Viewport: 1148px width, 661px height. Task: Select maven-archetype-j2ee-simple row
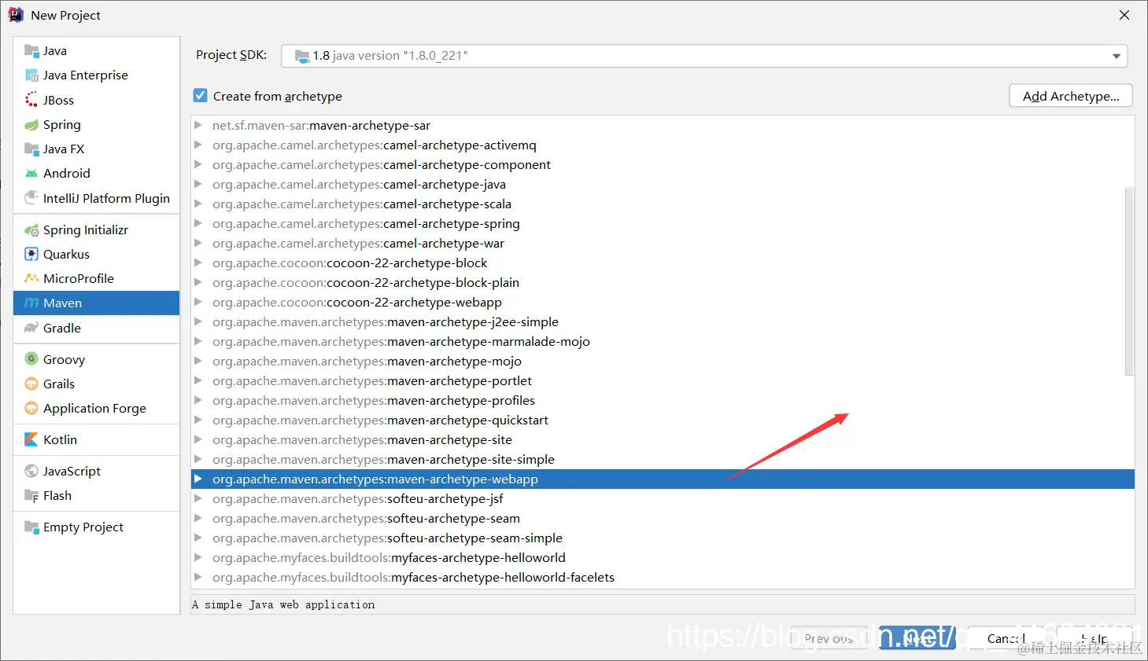coord(663,321)
